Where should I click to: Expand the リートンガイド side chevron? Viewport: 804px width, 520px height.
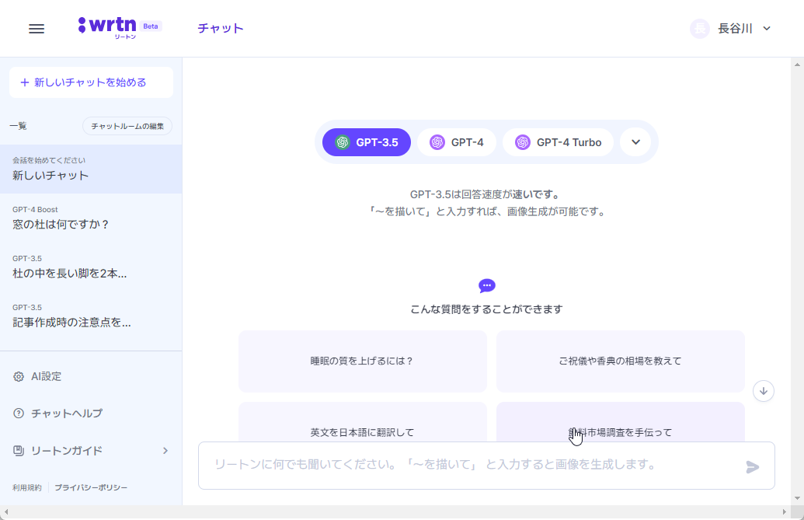pos(165,451)
